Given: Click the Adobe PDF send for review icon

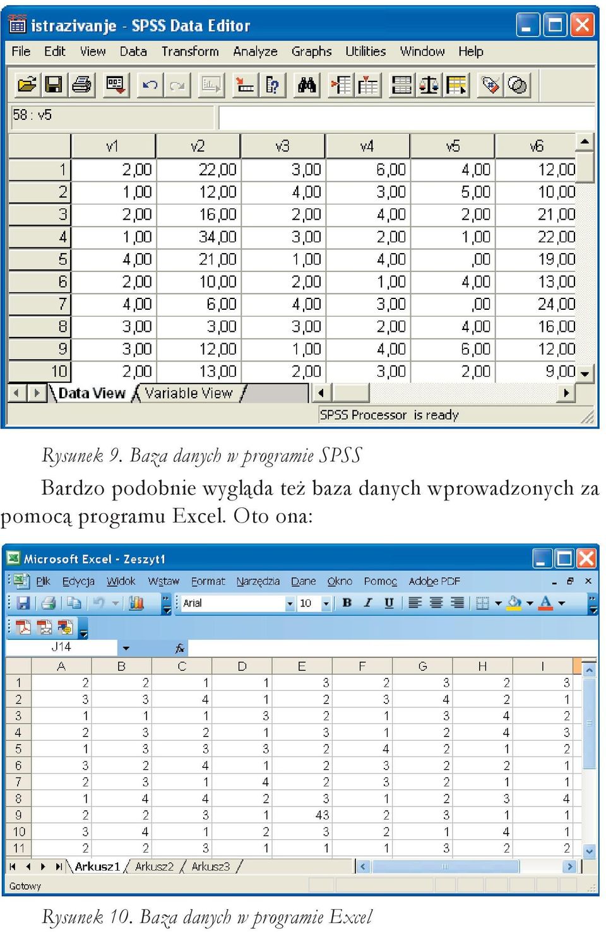Looking at the screenshot, I should (65, 627).
